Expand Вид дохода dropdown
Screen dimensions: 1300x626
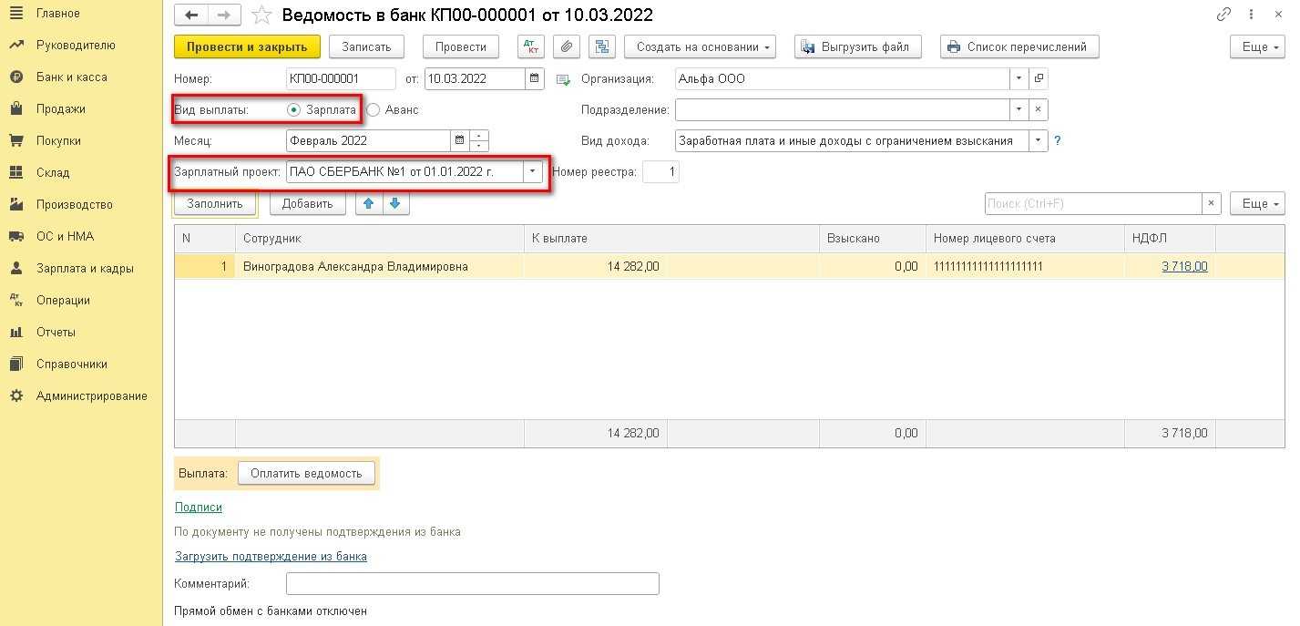[x=1038, y=141]
